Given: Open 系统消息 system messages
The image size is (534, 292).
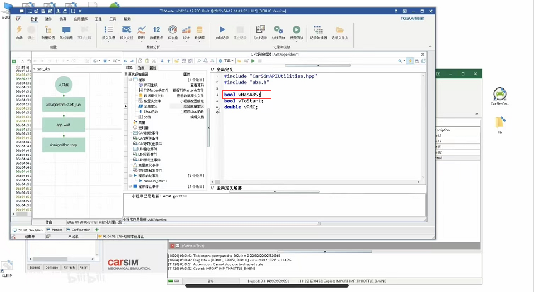Looking at the screenshot, I should (x=66, y=32).
